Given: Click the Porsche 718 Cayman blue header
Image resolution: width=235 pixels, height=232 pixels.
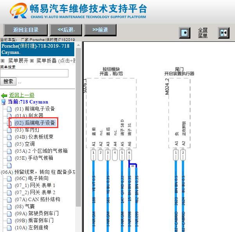Looking at the screenshot, I should pyautogui.click(x=38, y=49).
